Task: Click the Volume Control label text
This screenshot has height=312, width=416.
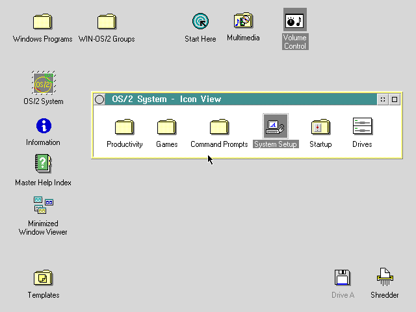Action: pyautogui.click(x=295, y=42)
